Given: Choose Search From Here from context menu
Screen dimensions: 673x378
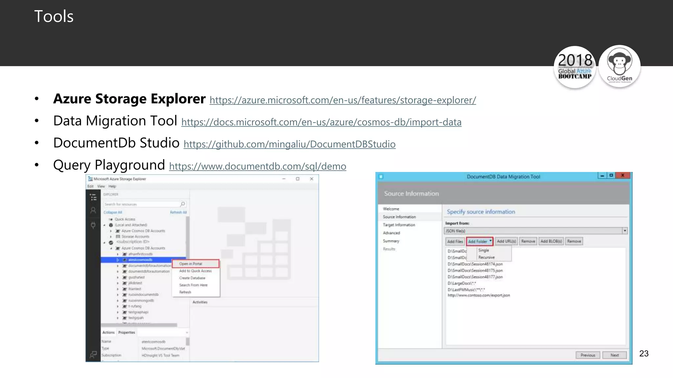Looking at the screenshot, I should [193, 285].
